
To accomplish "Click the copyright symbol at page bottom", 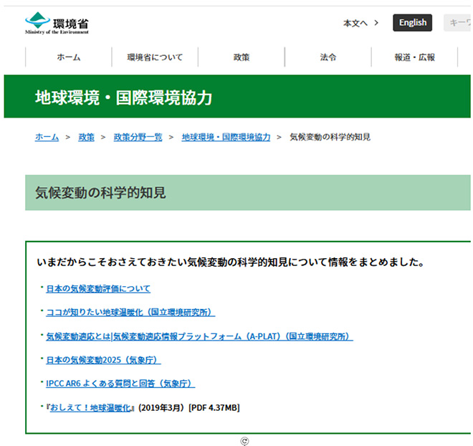I will pyautogui.click(x=244, y=441).
